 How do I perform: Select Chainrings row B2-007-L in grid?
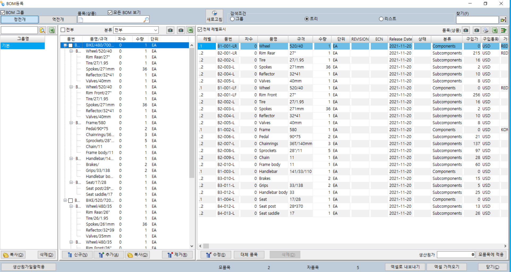pos(353,144)
